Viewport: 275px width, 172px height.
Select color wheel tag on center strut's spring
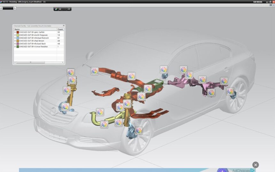tap(127, 104)
